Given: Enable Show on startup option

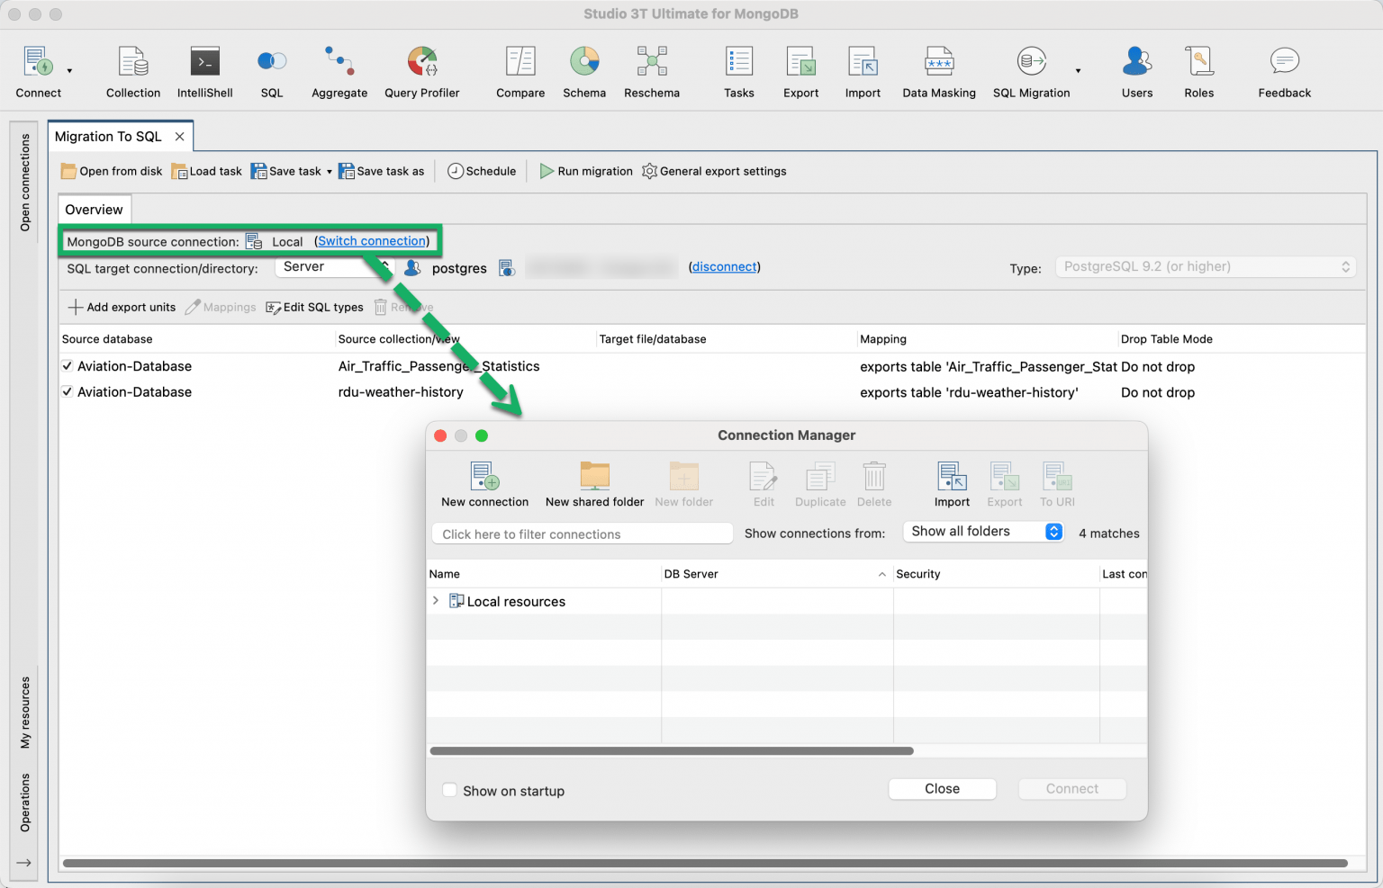Looking at the screenshot, I should (450, 790).
